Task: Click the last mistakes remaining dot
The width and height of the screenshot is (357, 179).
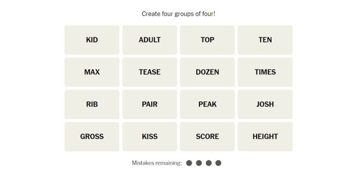Action: coord(218,163)
